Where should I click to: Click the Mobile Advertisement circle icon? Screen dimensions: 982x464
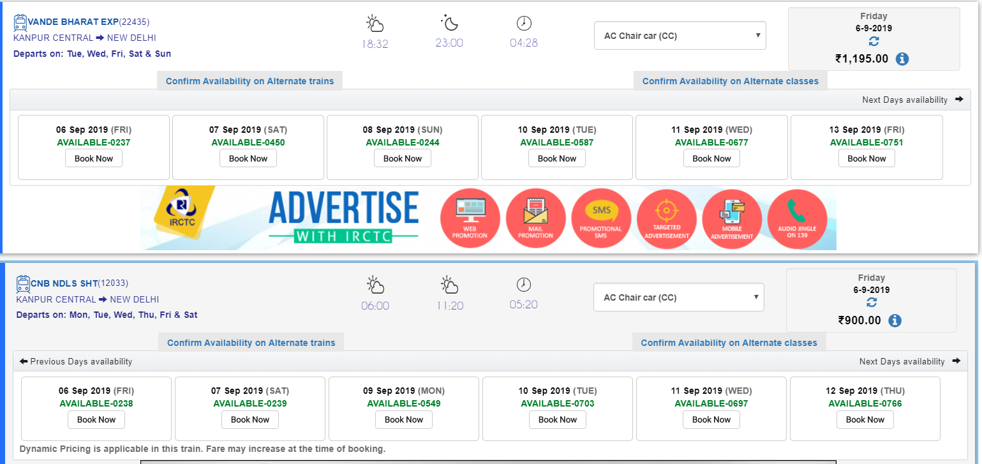pos(732,218)
